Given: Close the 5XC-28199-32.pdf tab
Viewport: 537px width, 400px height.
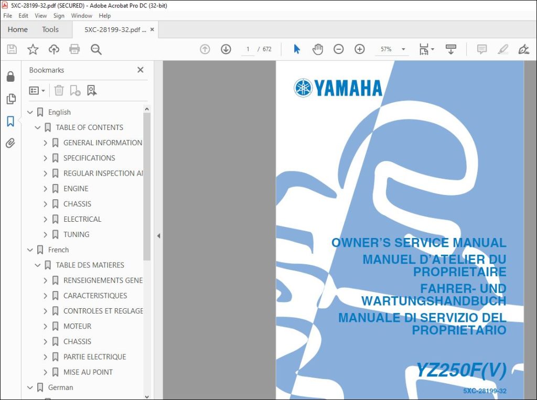Looking at the screenshot, I should tap(152, 29).
